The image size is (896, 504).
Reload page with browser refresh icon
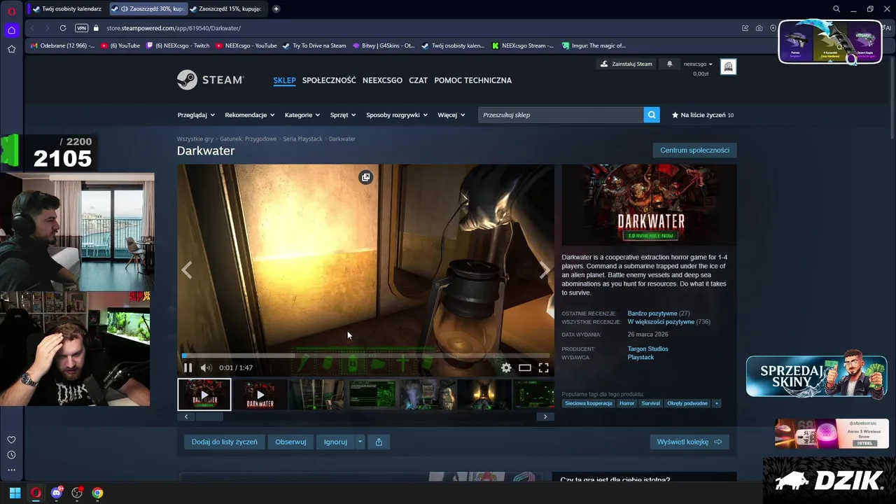pyautogui.click(x=63, y=28)
